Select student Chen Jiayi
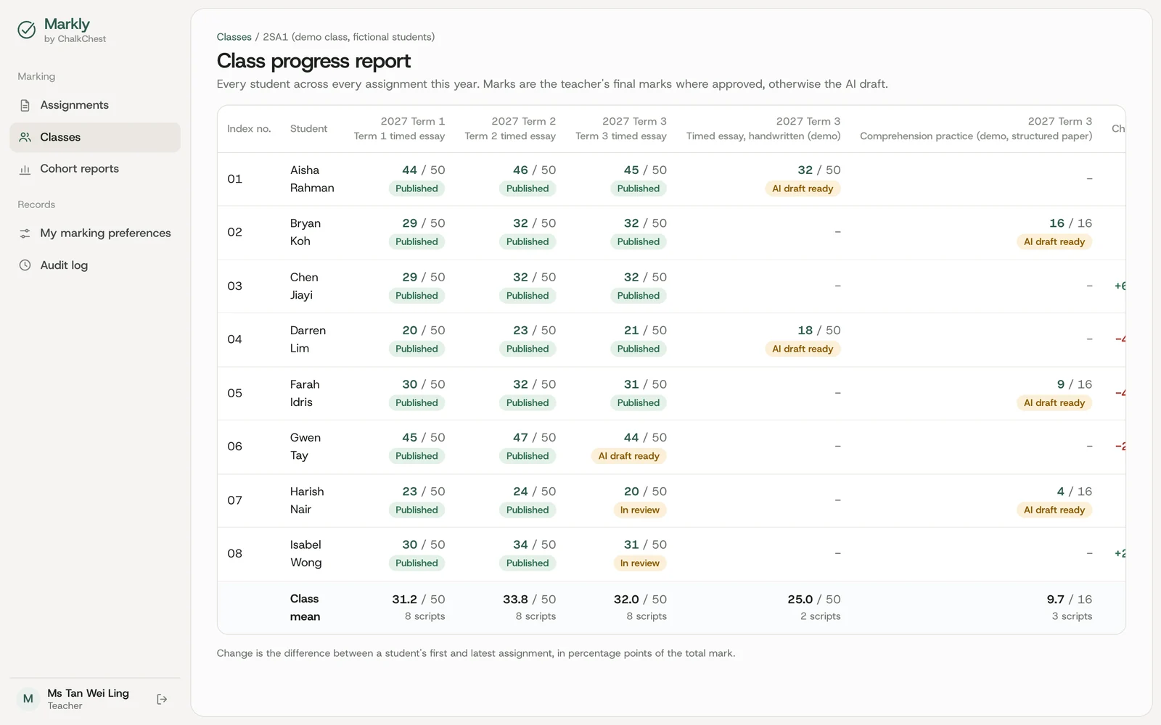Image resolution: width=1161 pixels, height=725 pixels. pos(304,286)
